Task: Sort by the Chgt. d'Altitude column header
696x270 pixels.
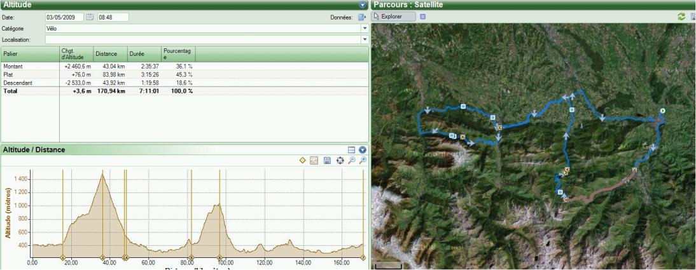Action: click(76, 53)
